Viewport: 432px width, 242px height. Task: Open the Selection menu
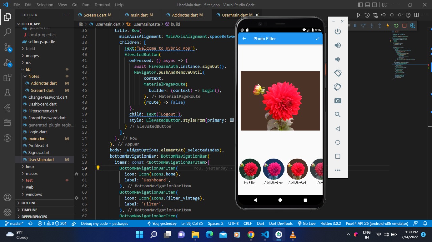[45, 5]
